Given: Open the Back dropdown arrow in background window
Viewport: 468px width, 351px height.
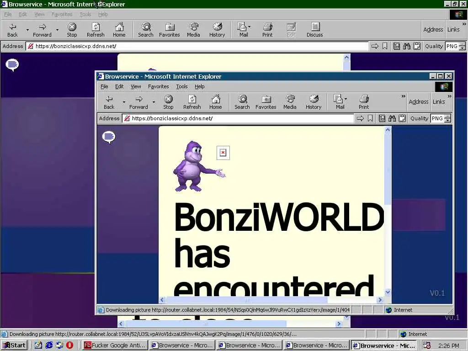Looking at the screenshot, I should coord(27,30).
